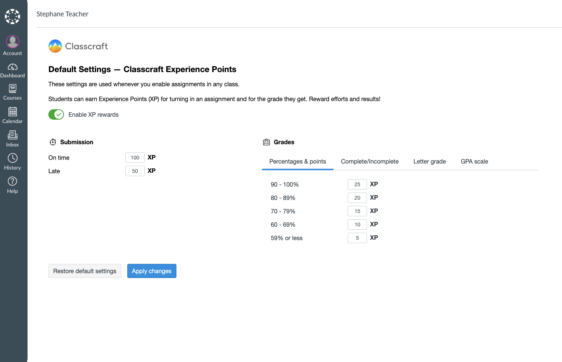The image size is (562, 362).
Task: Click the 'Late' submission label
Action: coord(54,171)
